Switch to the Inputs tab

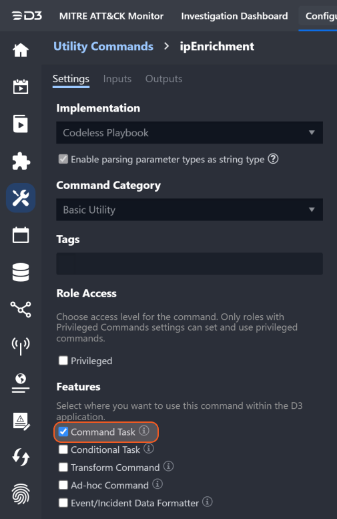pyautogui.click(x=117, y=79)
